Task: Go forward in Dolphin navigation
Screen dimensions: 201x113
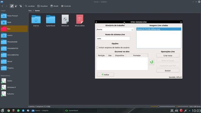Action: [7, 6]
